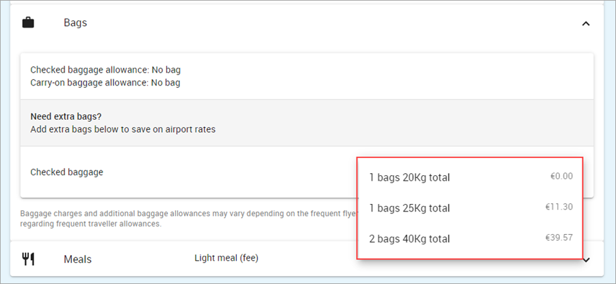Pick the 2 bags 40Kg total option
The width and height of the screenshot is (616, 284).
coord(470,238)
